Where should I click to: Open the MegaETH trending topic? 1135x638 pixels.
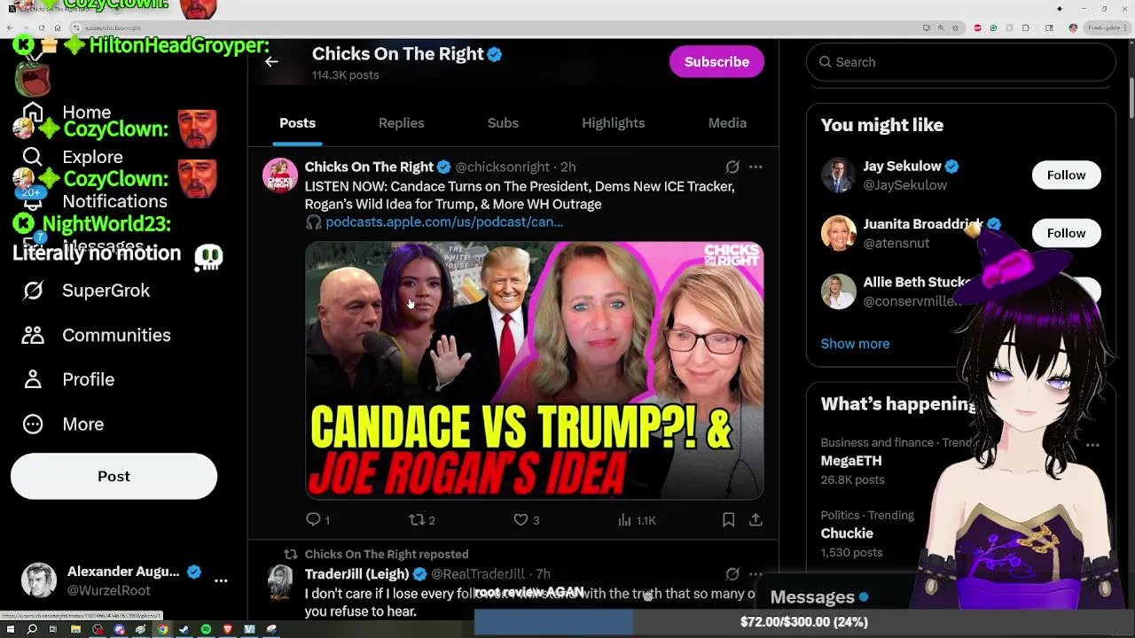coord(851,461)
